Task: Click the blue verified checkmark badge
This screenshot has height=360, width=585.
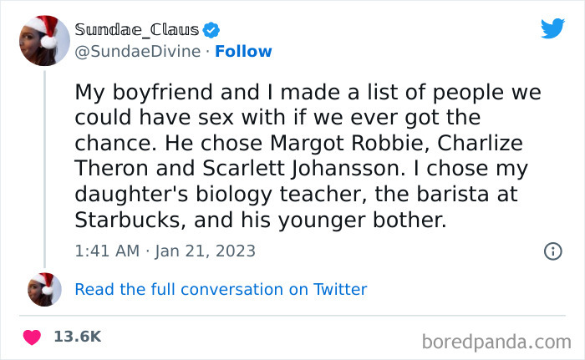Action: 212,30
